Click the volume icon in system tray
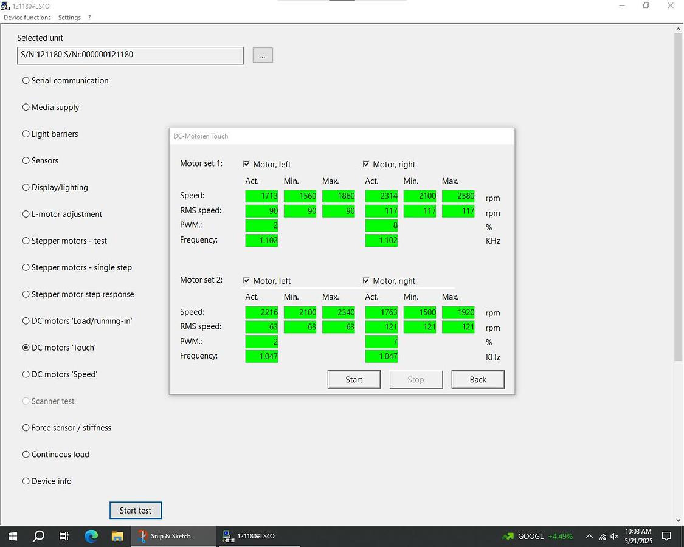The height and width of the screenshot is (547, 684). click(615, 537)
